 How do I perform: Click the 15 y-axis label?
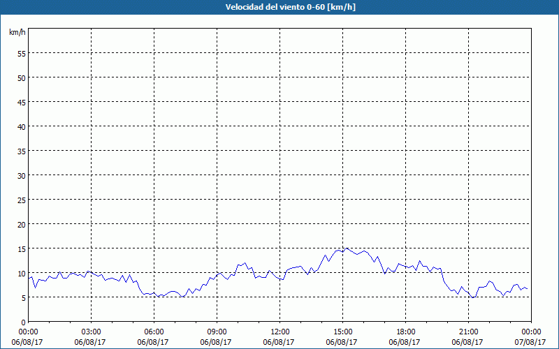pyautogui.click(x=22, y=248)
